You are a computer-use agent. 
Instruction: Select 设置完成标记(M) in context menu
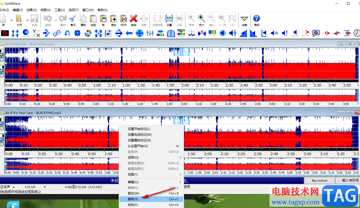click(151, 135)
